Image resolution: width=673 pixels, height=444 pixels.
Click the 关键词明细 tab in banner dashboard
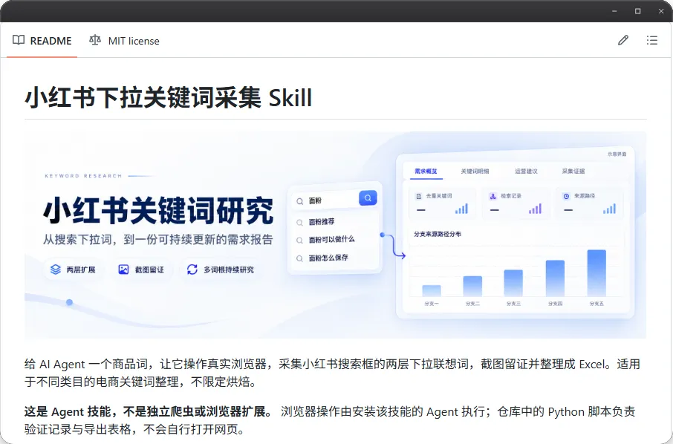click(475, 172)
